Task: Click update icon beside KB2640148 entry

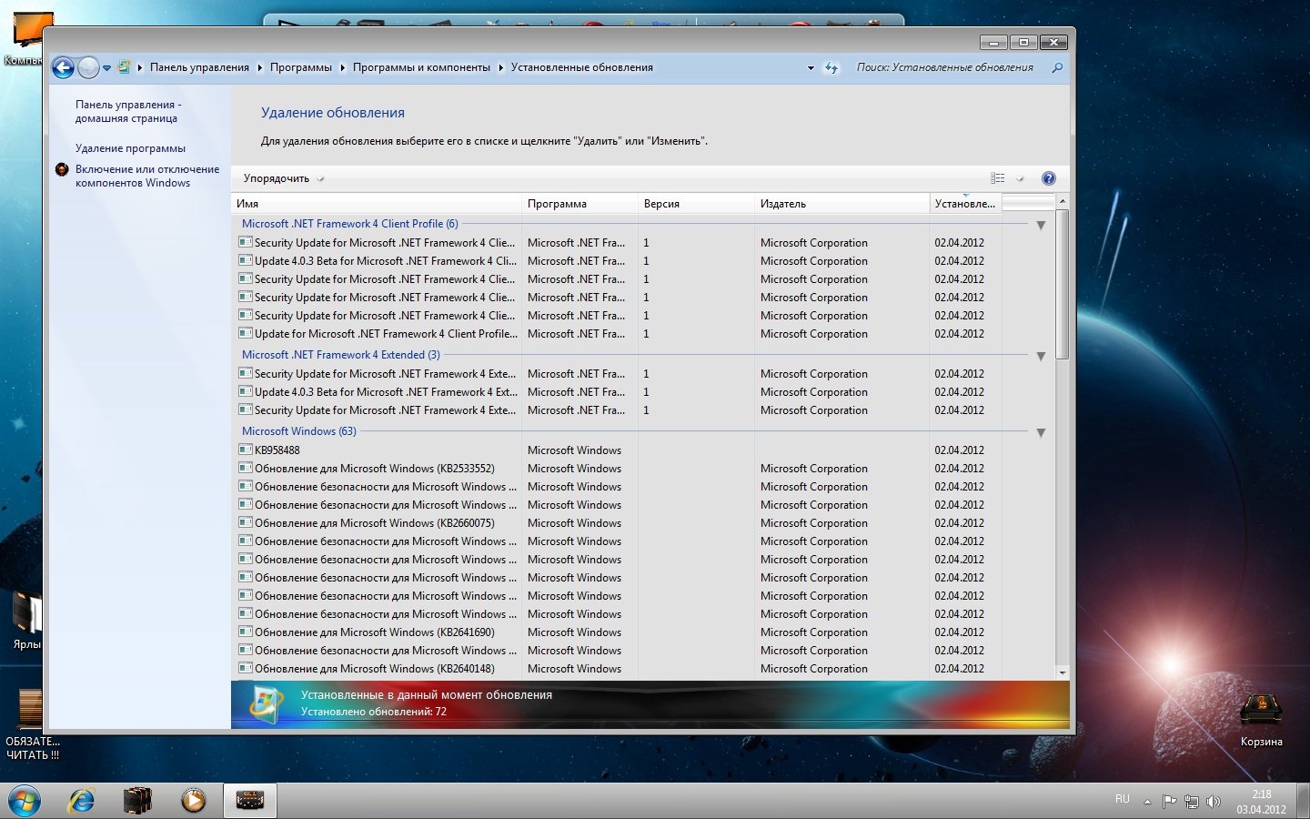Action: (245, 668)
